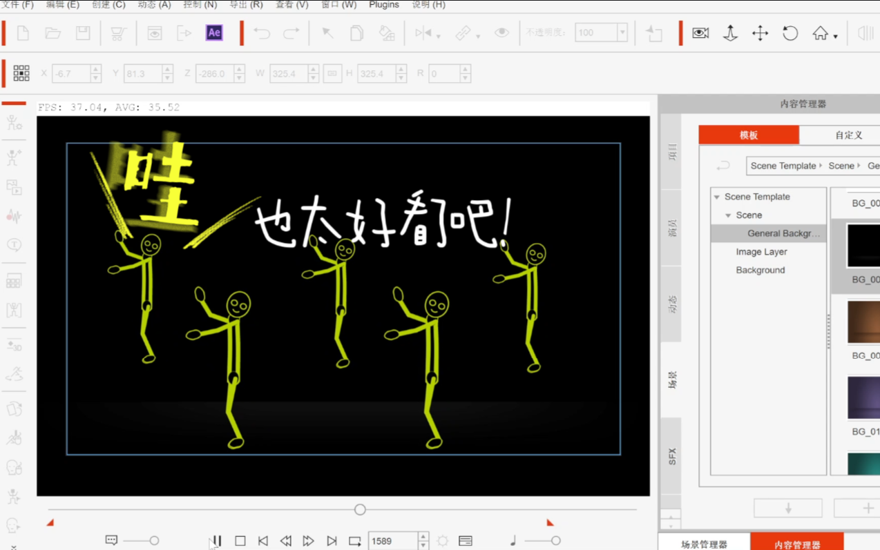
Task: Open the Plugins menu
Action: tap(384, 5)
